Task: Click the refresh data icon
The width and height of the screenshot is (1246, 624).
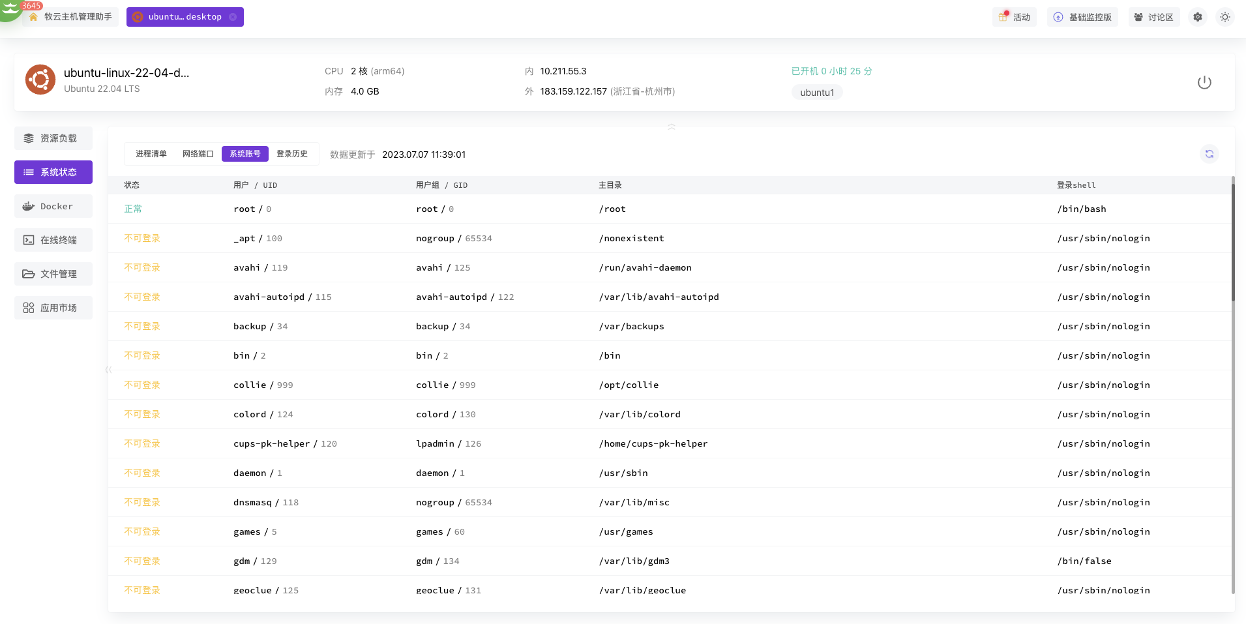Action: pyautogui.click(x=1209, y=154)
